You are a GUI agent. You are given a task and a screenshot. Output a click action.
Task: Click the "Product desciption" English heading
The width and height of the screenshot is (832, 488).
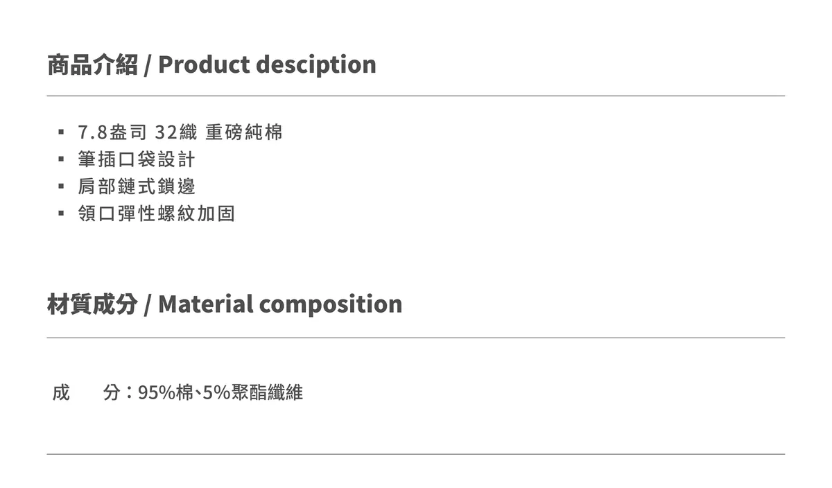(x=267, y=64)
